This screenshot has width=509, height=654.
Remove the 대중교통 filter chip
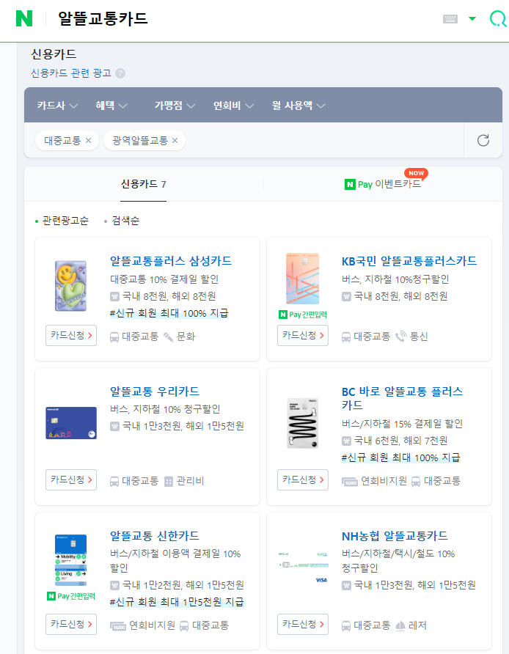pos(89,141)
